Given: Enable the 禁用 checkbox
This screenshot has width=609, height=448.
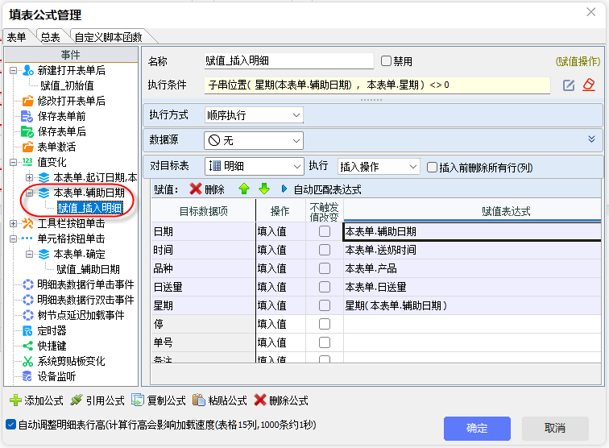Looking at the screenshot, I should (386, 61).
